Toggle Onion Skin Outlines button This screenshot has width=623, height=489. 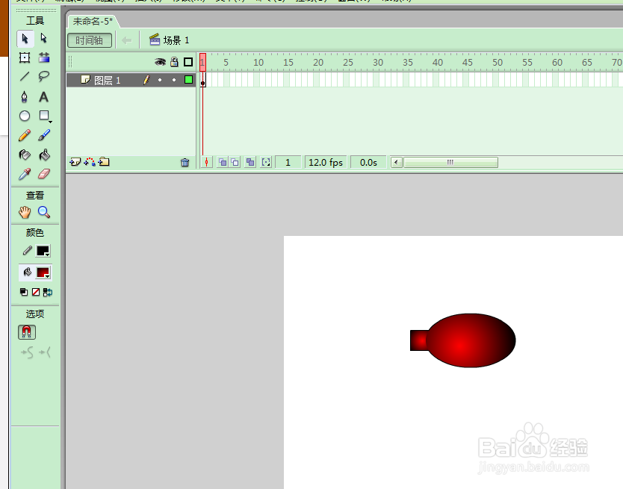click(235, 162)
